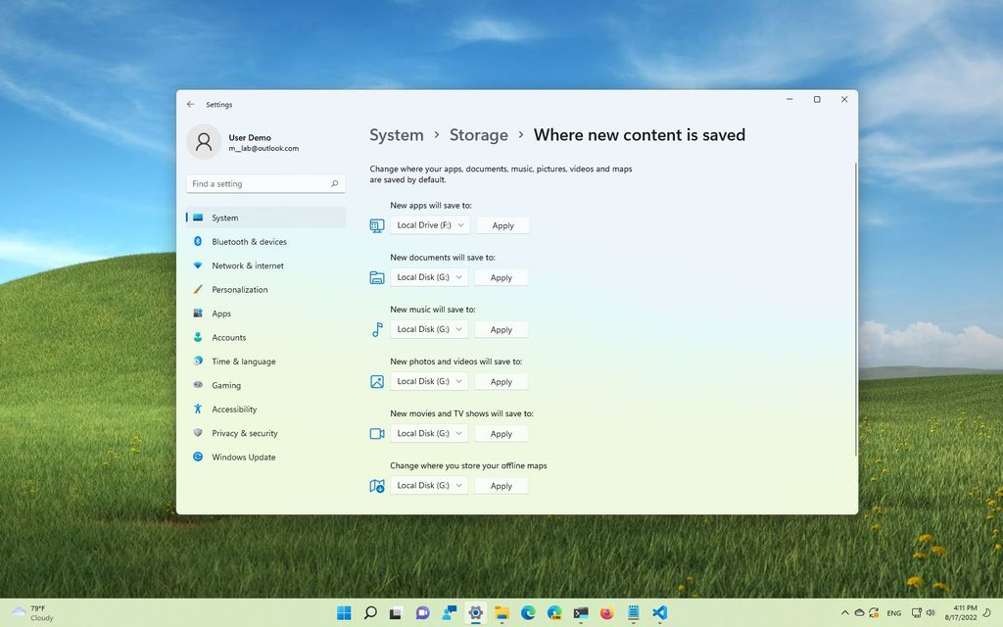1003x627 pixels.
Task: Navigate to Storage via the breadcrumb
Action: coord(479,134)
